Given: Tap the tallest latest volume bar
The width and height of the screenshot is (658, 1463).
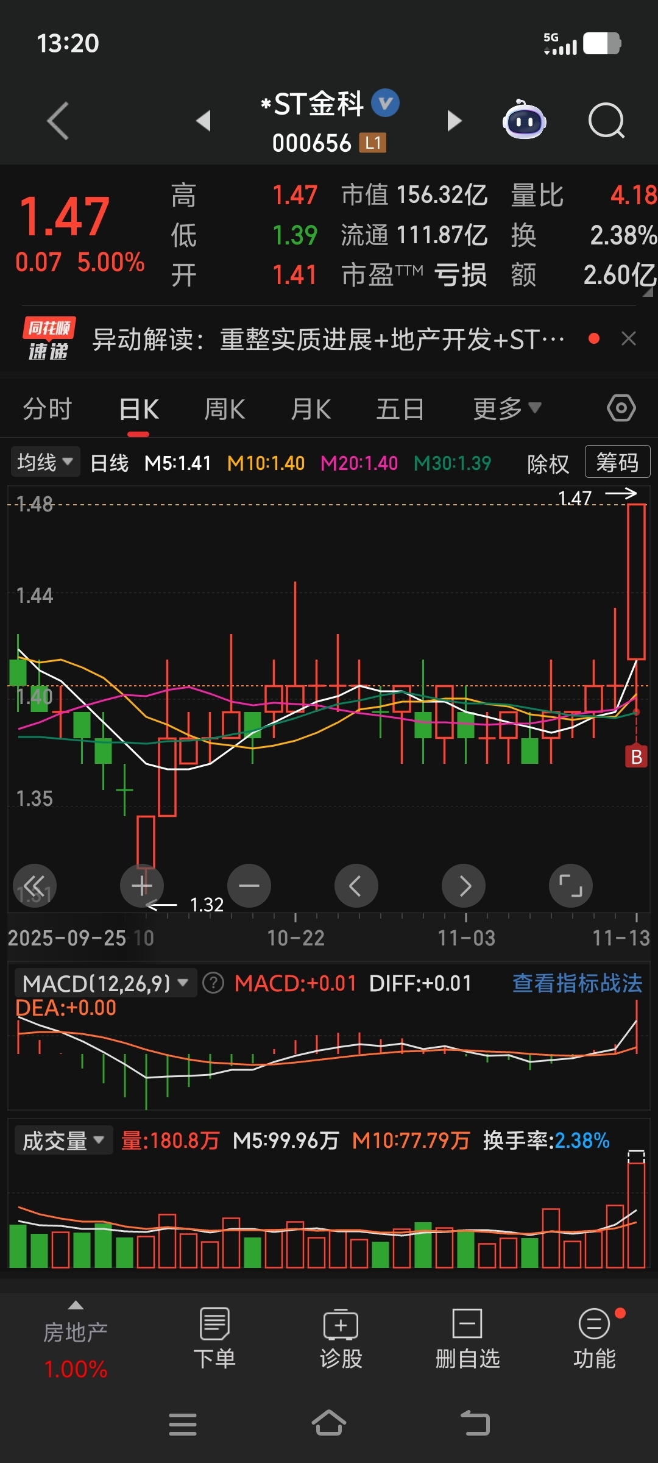Looking at the screenshot, I should 636,1215.
